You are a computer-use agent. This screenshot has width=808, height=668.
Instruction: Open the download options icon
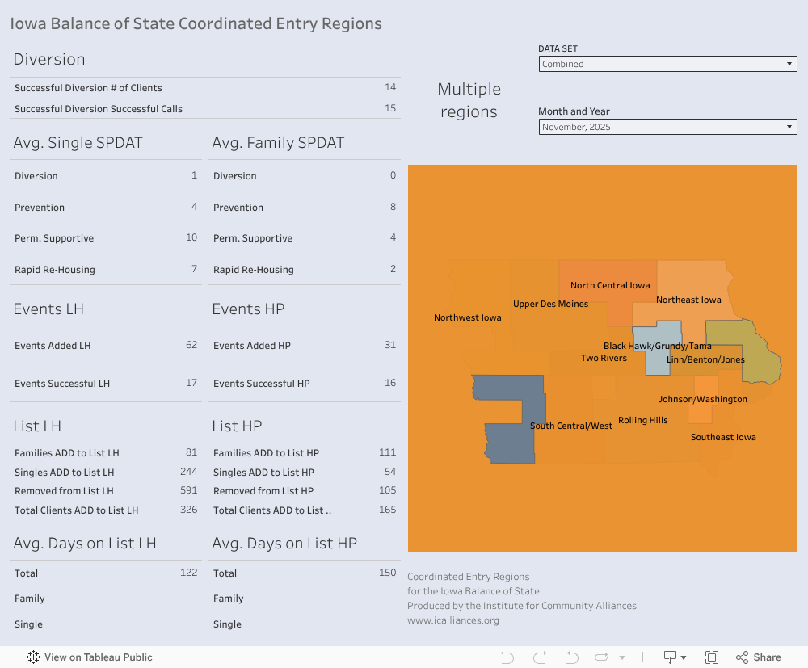[x=674, y=657]
